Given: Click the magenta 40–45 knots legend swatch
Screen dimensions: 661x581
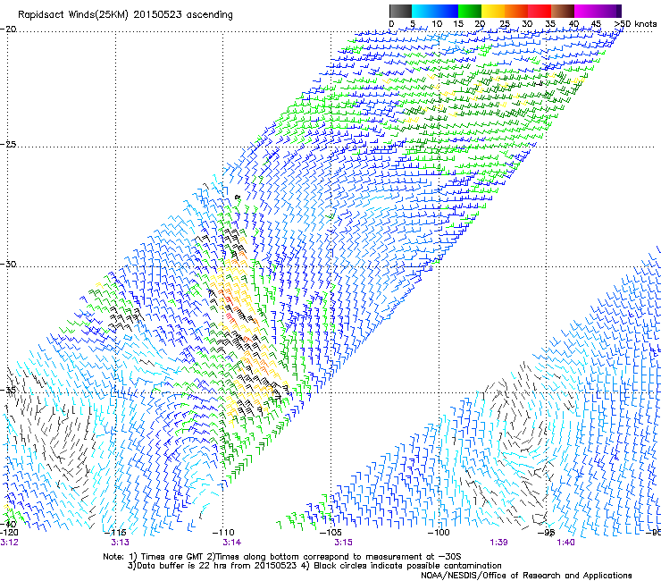Looking at the screenshot, I should click(x=586, y=11).
